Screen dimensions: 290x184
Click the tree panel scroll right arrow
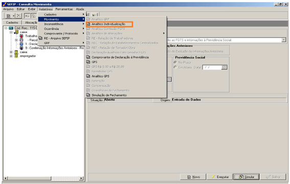(x=81, y=178)
